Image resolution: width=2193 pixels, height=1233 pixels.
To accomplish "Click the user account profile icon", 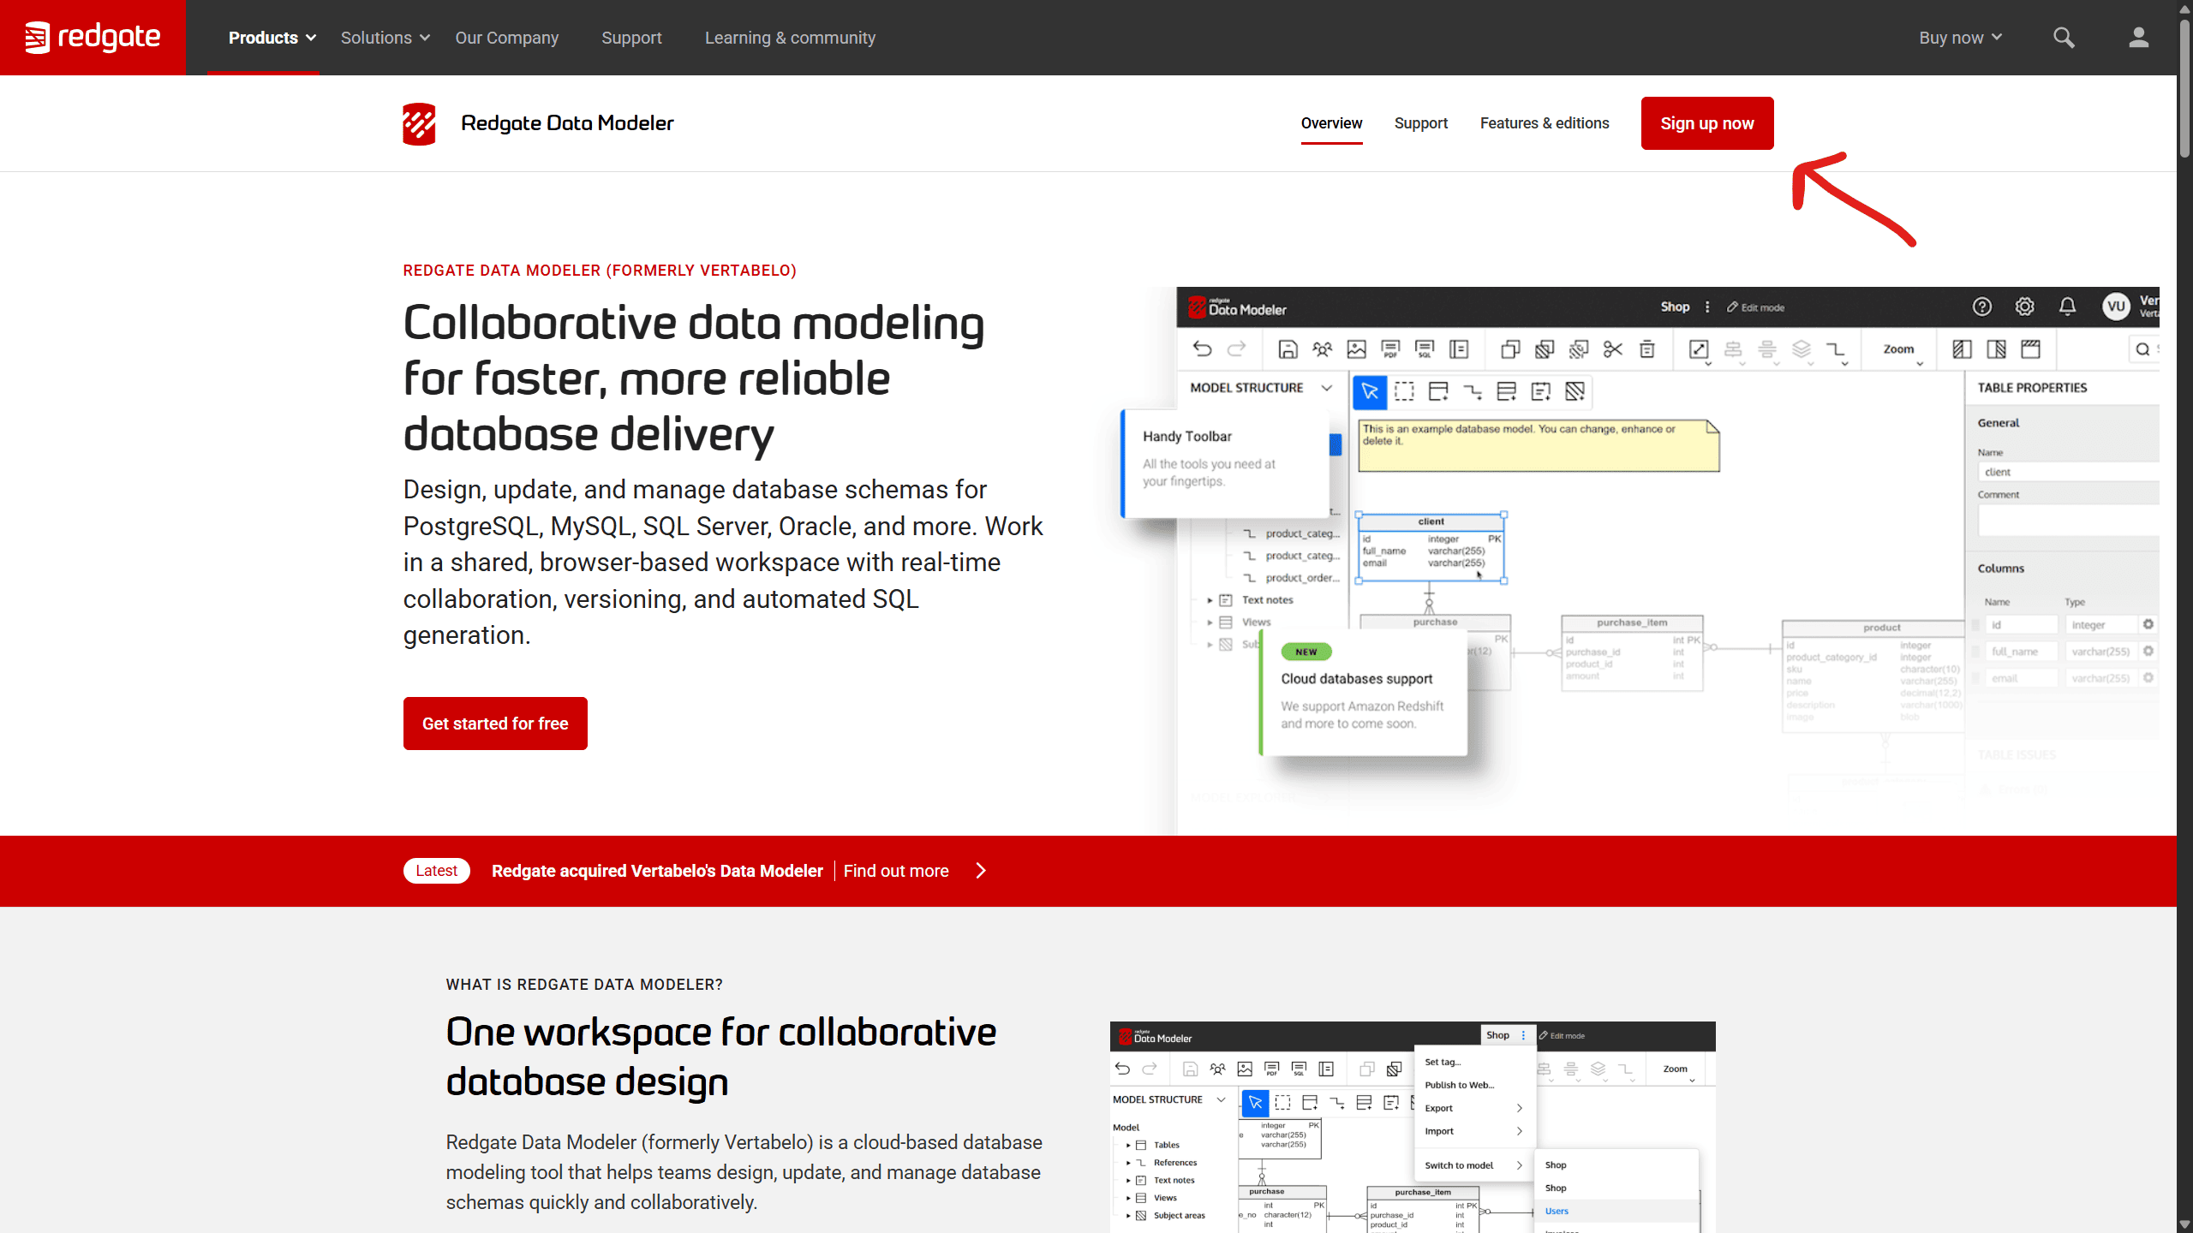I will point(2138,38).
